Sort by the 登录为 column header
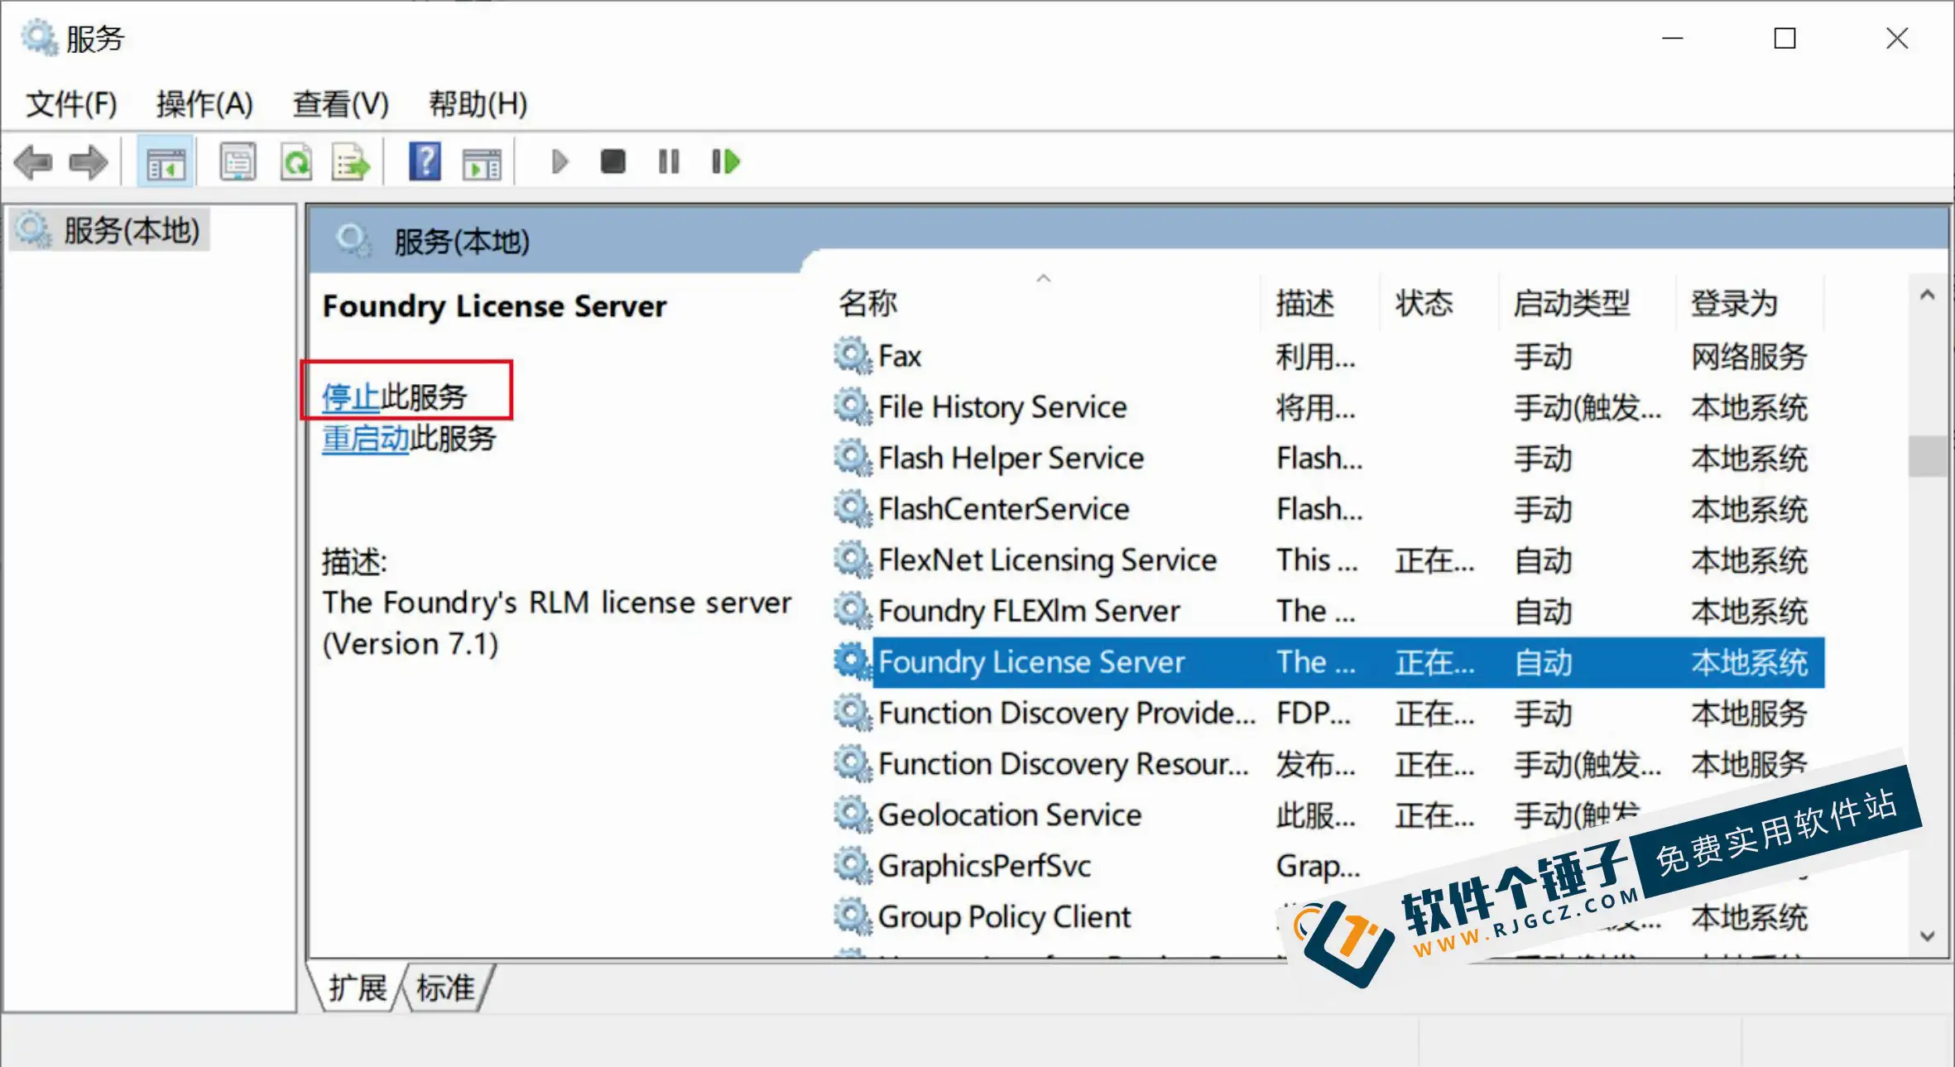Image resolution: width=1955 pixels, height=1067 pixels. tap(1751, 303)
